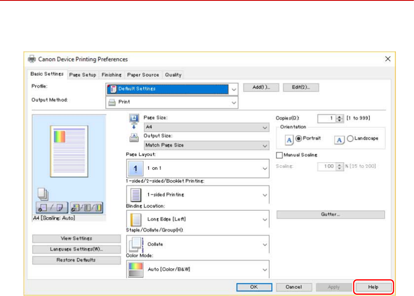Viewport: 414px width, 296px height.
Task: Open the Profile dropdown
Action: 172,89
